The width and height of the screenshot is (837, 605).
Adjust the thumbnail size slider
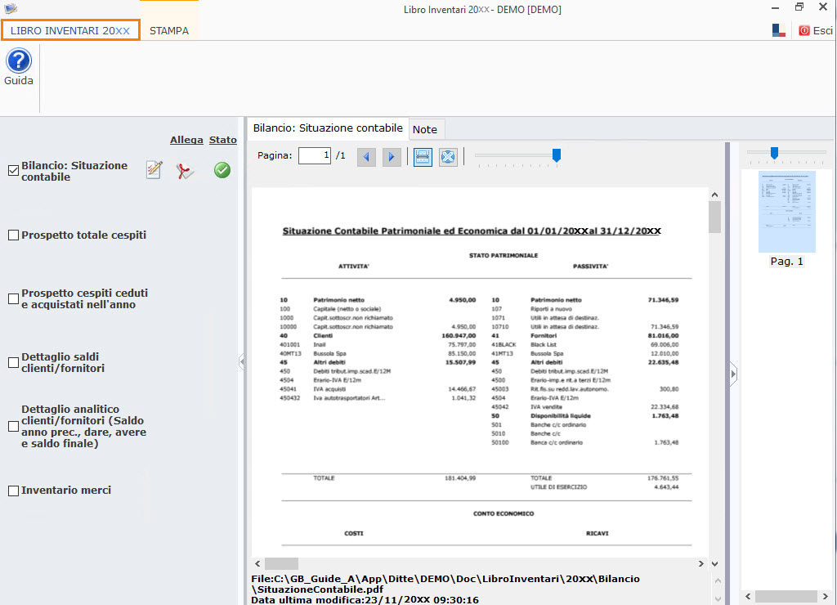click(x=774, y=153)
